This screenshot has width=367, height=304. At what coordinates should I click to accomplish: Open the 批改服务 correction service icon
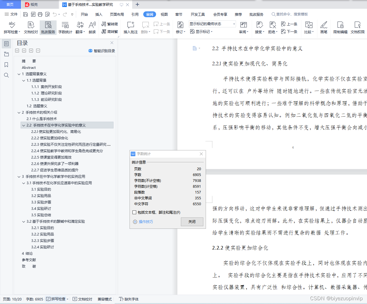(48, 28)
